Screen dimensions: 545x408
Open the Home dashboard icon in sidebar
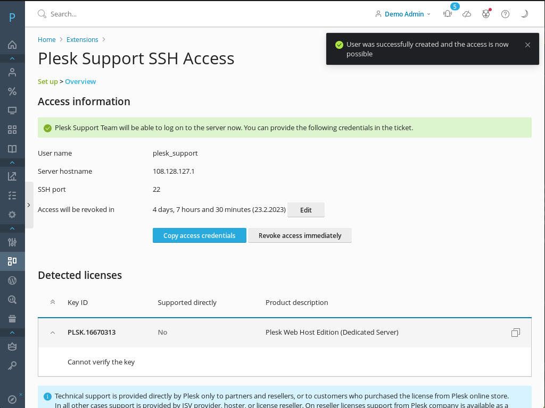point(12,45)
